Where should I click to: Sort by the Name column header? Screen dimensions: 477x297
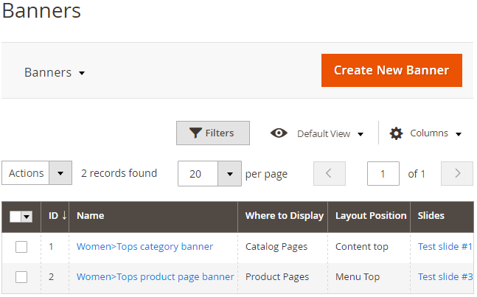tap(91, 215)
